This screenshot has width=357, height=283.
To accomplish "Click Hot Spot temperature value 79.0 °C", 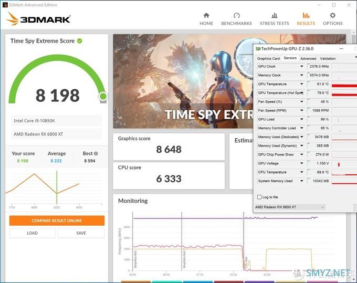I will tap(319, 93).
